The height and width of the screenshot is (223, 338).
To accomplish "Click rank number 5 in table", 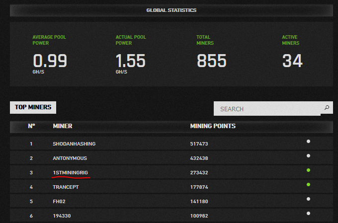I will click(x=31, y=202).
